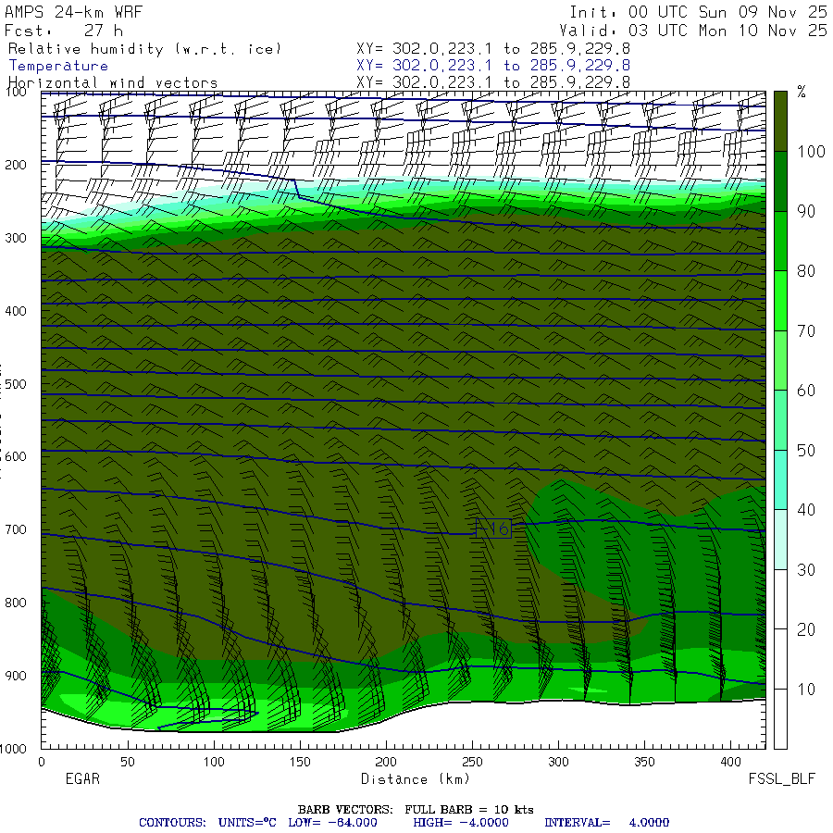
Task: Select the "Fcst: 27 h" forecast hour text
Action: click(63, 31)
